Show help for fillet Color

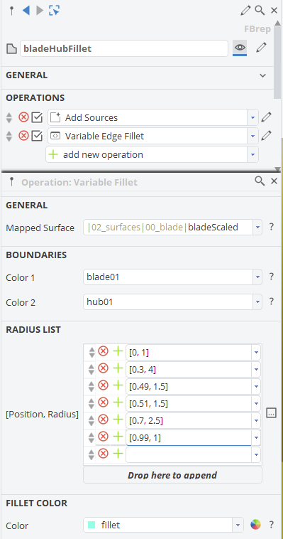[x=272, y=525]
